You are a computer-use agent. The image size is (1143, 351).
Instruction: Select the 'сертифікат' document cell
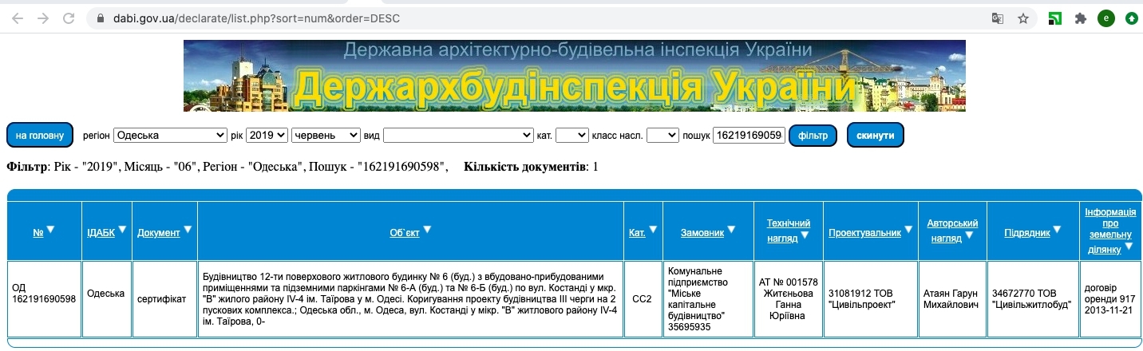[x=164, y=299]
